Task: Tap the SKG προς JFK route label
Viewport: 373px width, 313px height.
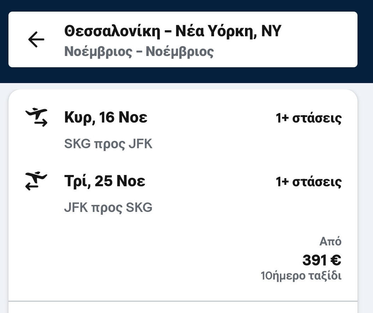Action: tap(108, 144)
